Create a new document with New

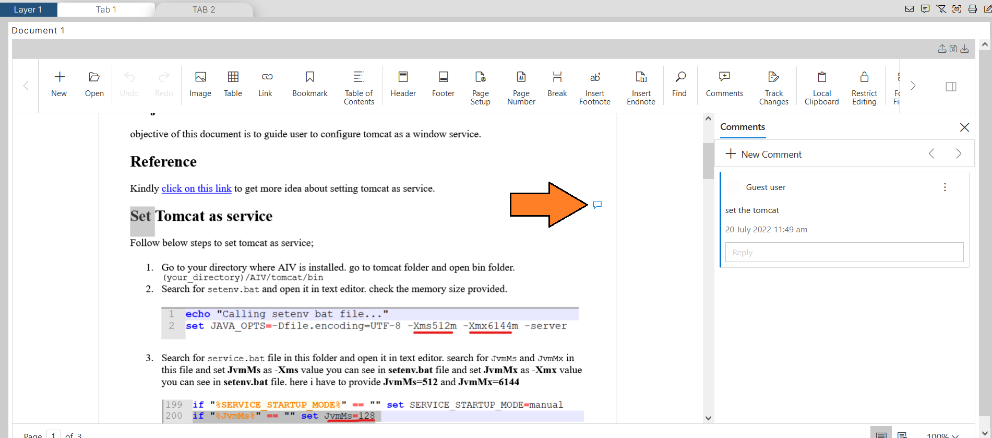pyautogui.click(x=59, y=85)
